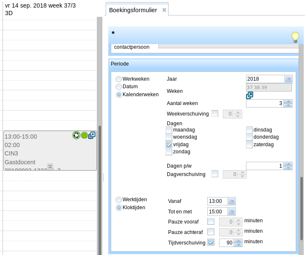Enable the Dagverschuiving checkbox
Screen dimensions: 305x255
click(x=215, y=174)
